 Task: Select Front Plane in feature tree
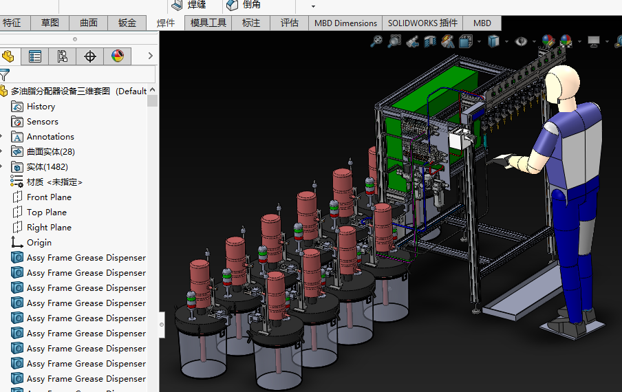click(x=49, y=197)
